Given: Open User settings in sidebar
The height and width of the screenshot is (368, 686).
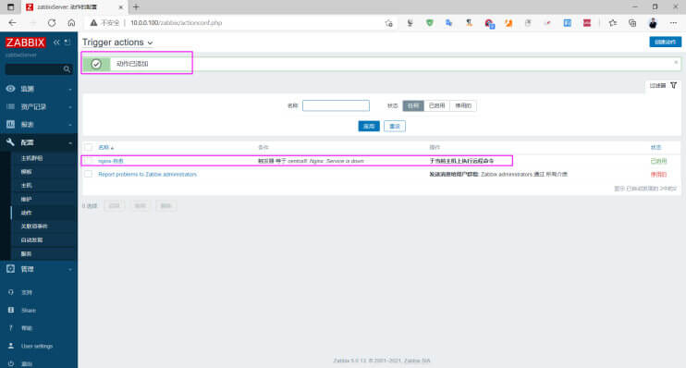Looking at the screenshot, I should (37, 346).
